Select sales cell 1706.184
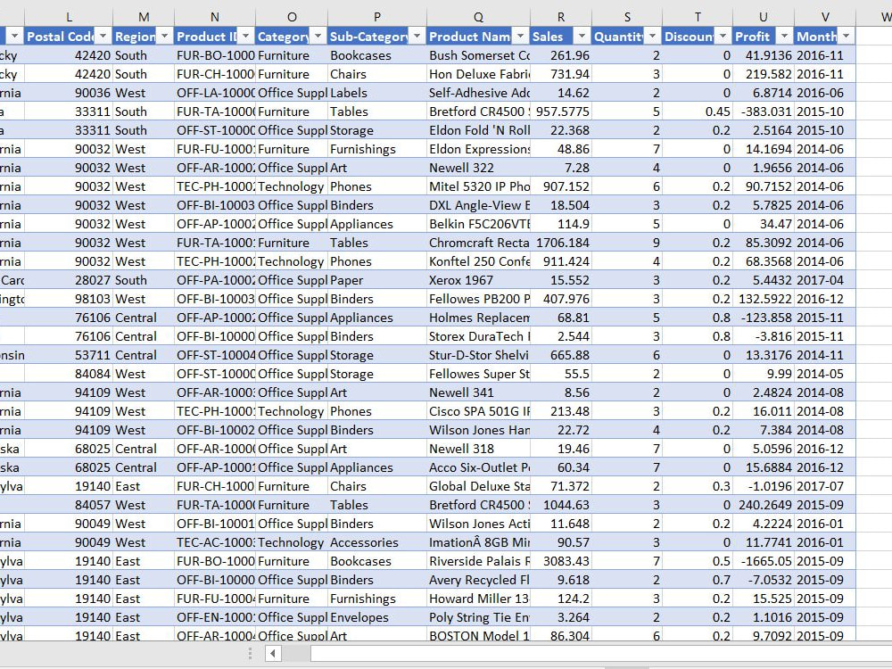This screenshot has width=892, height=669. (561, 243)
